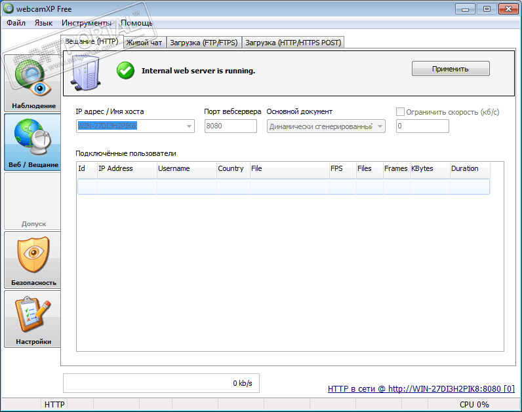Select the empty first row in users list

pos(284,187)
